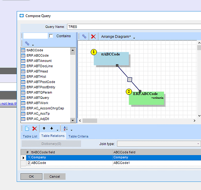Expand the dropdown arrow beside the sort icon

pos(72,130)
